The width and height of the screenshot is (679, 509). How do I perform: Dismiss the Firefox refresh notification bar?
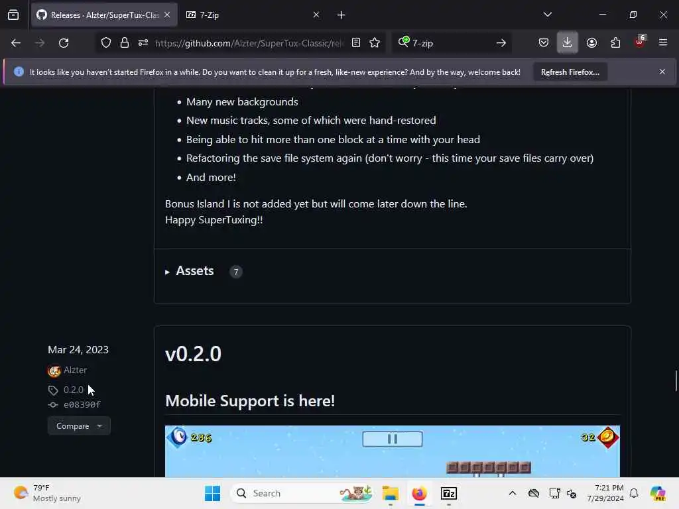point(662,72)
